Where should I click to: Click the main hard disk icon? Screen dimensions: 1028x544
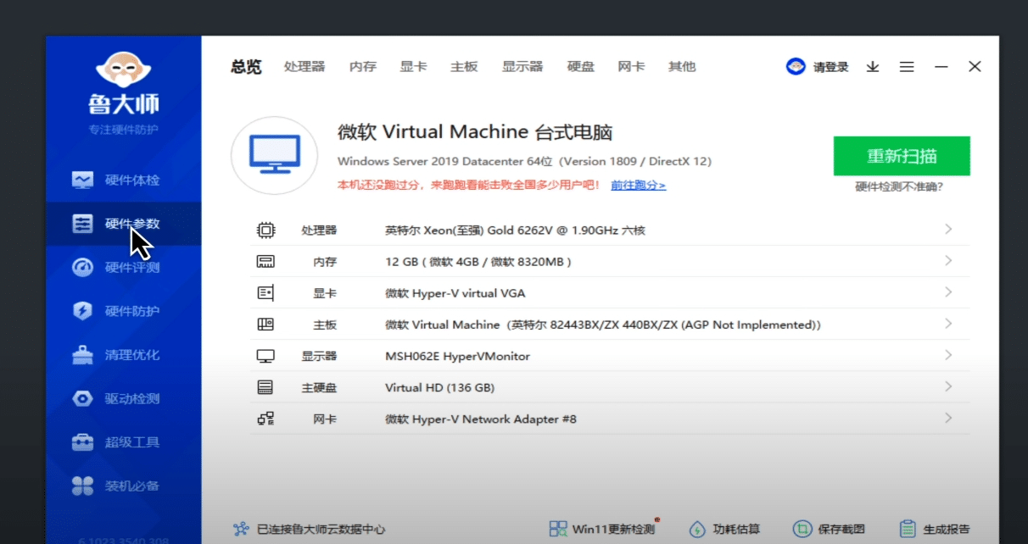click(x=265, y=387)
